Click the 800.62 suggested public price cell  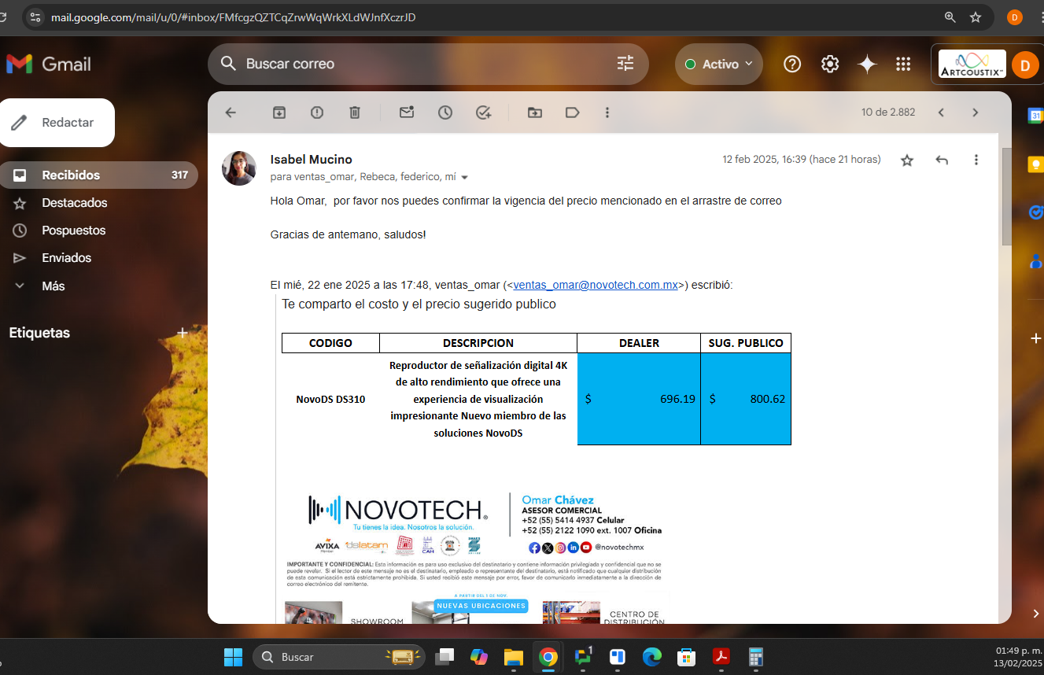coord(746,399)
